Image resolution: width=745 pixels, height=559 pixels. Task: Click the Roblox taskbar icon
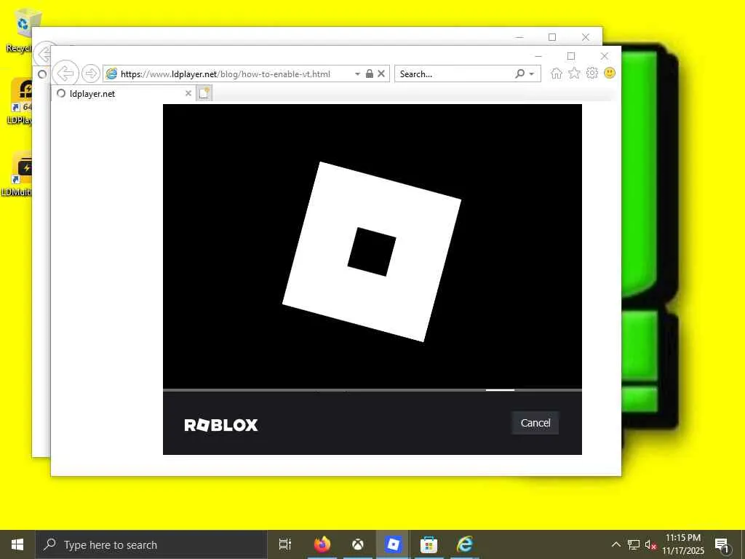(x=393, y=544)
